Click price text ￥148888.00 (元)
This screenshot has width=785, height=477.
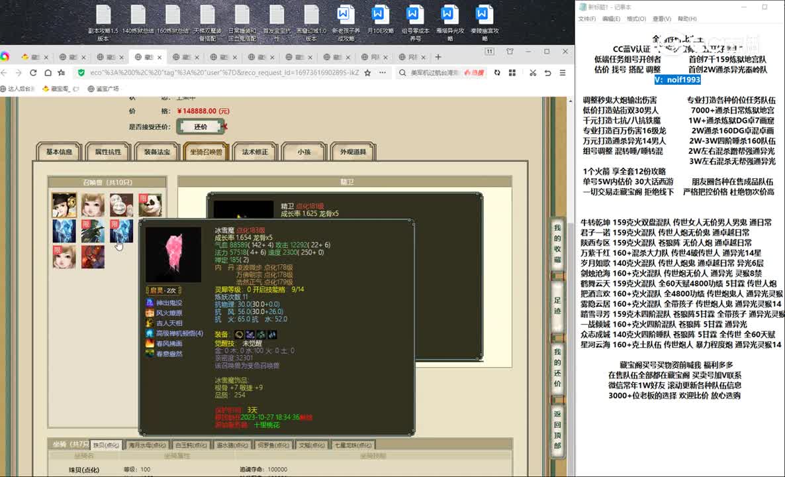203,111
